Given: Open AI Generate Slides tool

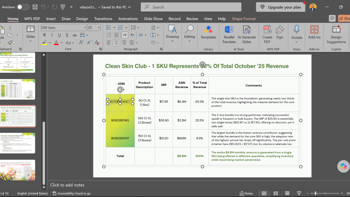Looking at the screenshot, I should (247, 34).
